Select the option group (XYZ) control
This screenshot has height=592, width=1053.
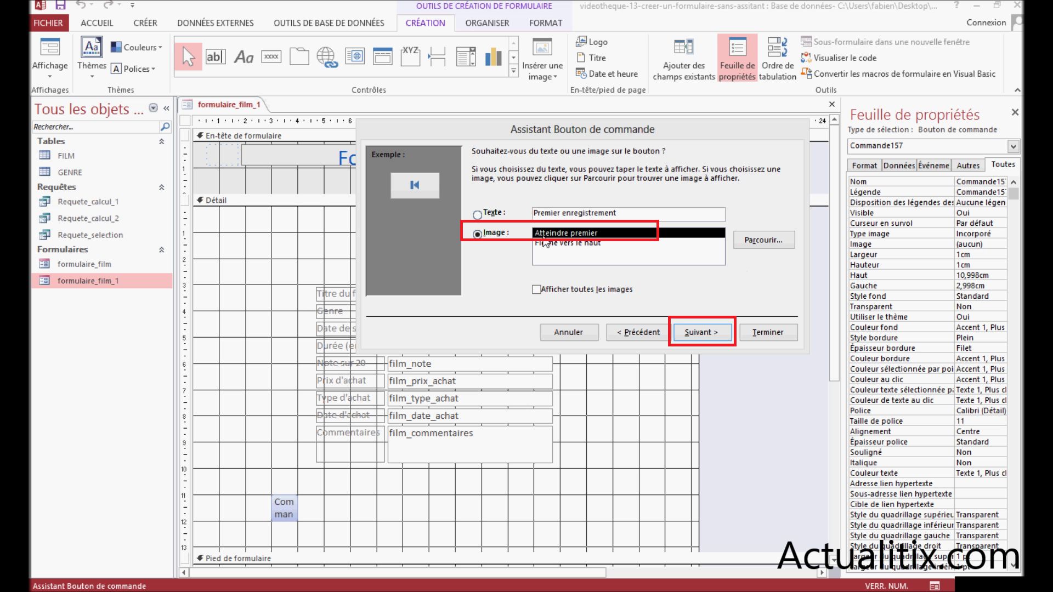pos(410,56)
